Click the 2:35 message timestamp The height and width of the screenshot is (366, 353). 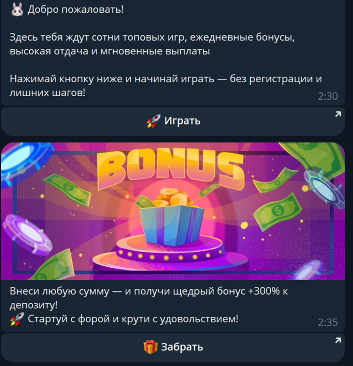pyautogui.click(x=328, y=322)
